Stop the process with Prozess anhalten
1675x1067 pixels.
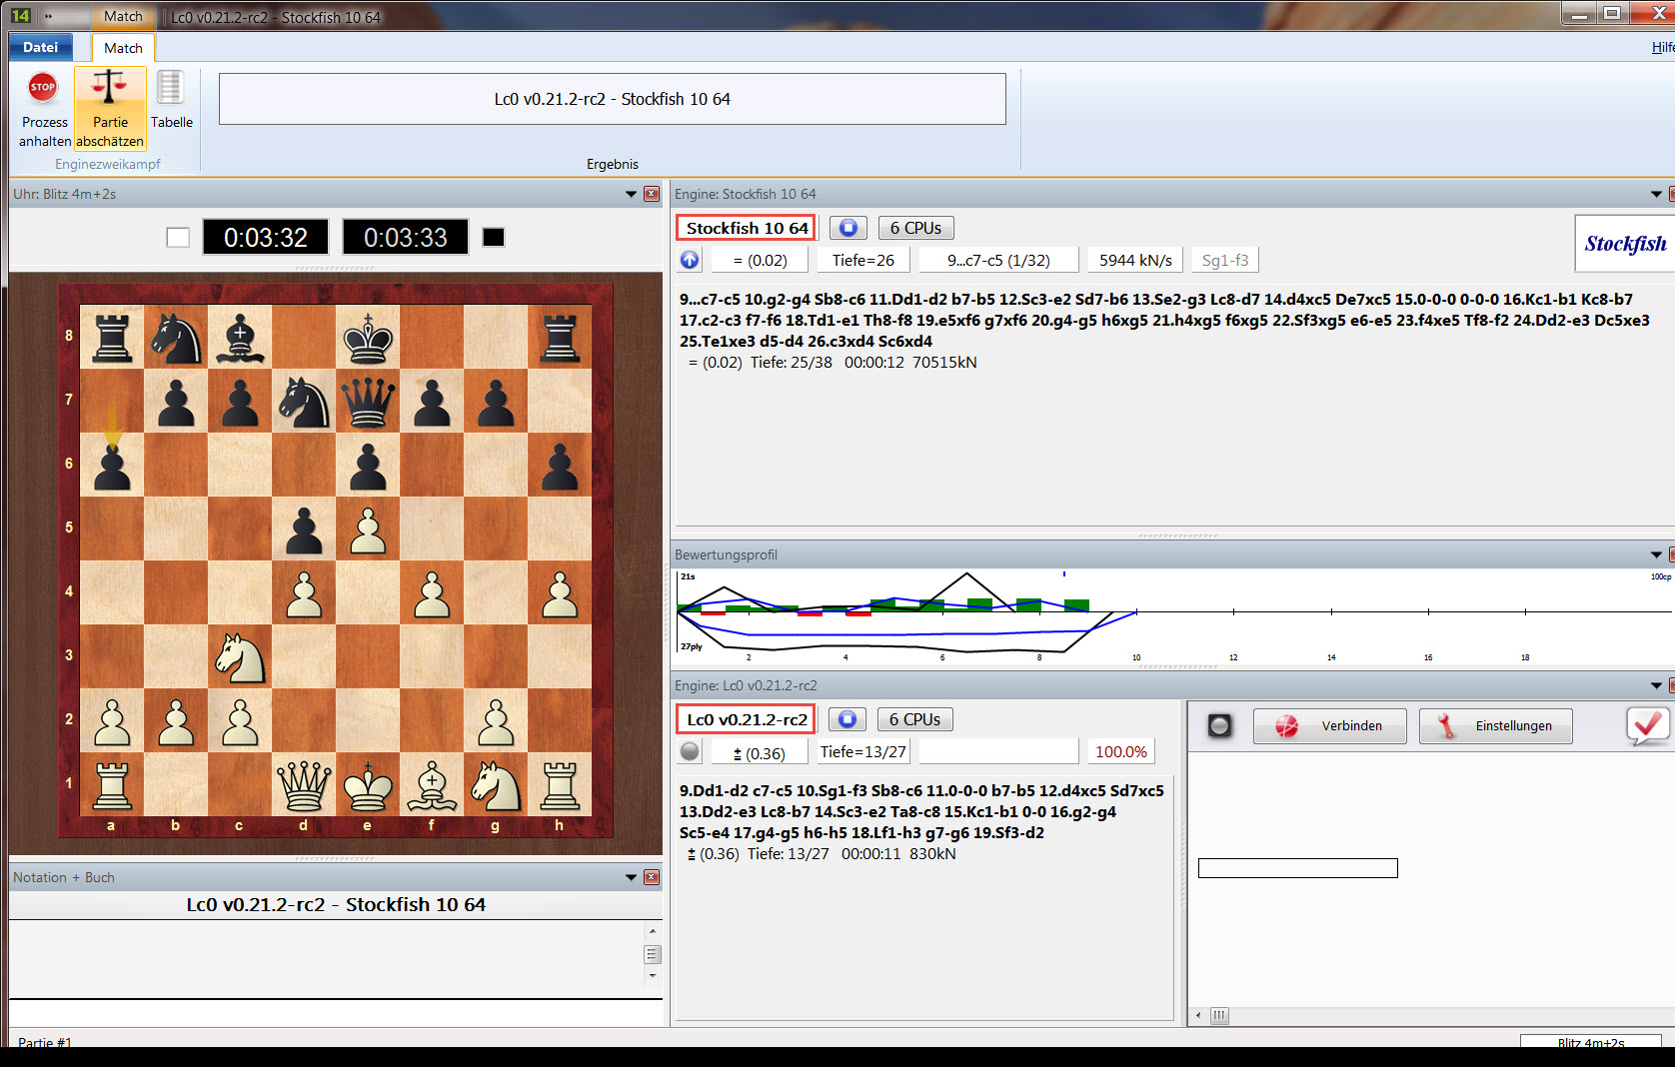44,110
